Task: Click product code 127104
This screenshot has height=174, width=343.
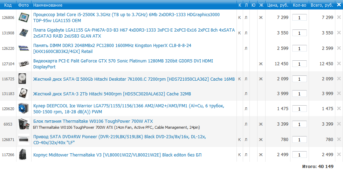Action: tap(8, 64)
